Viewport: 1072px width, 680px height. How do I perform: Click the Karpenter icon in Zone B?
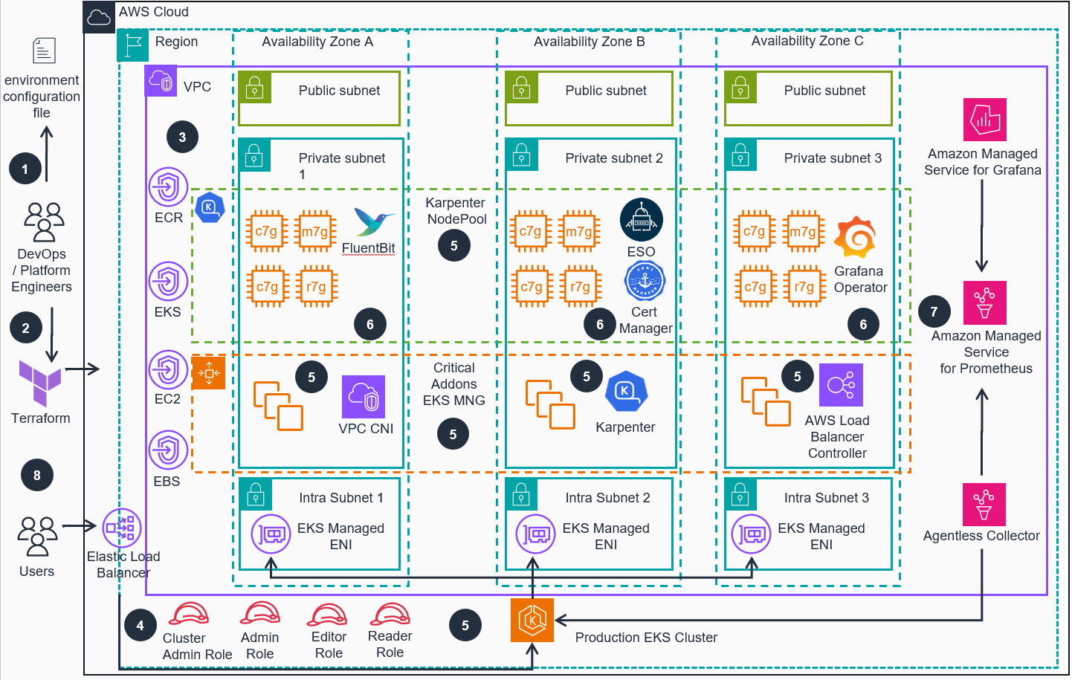(x=626, y=392)
